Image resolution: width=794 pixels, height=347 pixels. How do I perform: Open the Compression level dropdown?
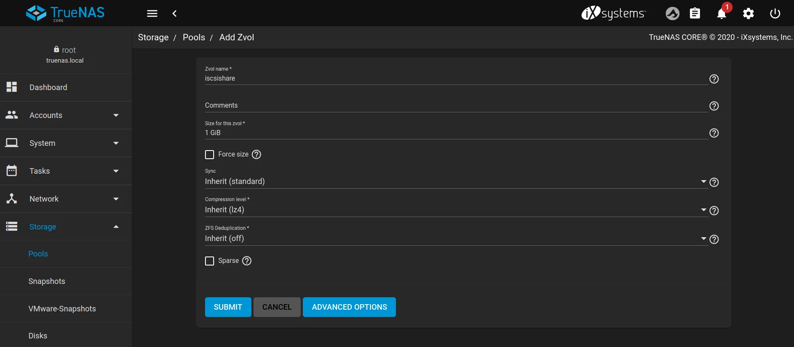pyautogui.click(x=455, y=210)
